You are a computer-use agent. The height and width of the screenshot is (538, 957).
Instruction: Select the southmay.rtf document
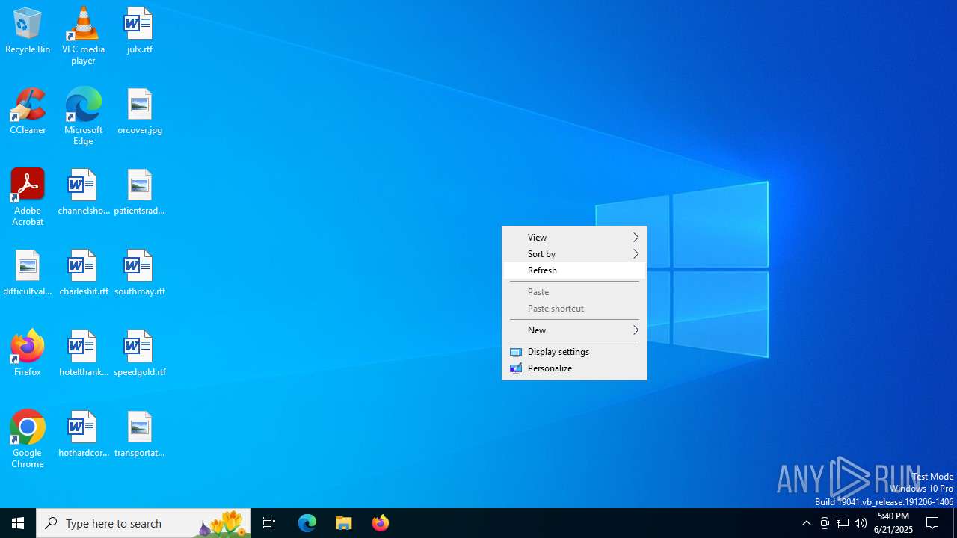(140, 273)
